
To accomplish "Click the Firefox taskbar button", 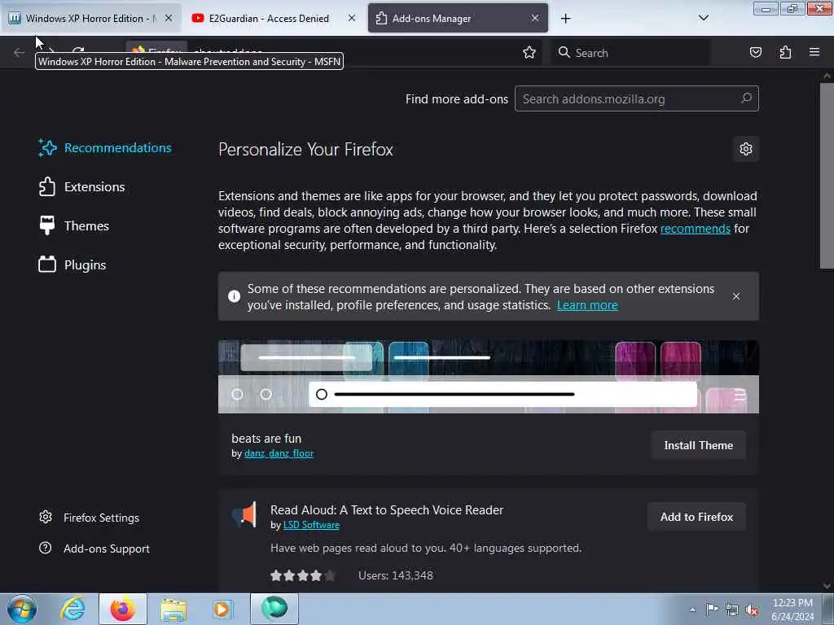I will click(123, 609).
